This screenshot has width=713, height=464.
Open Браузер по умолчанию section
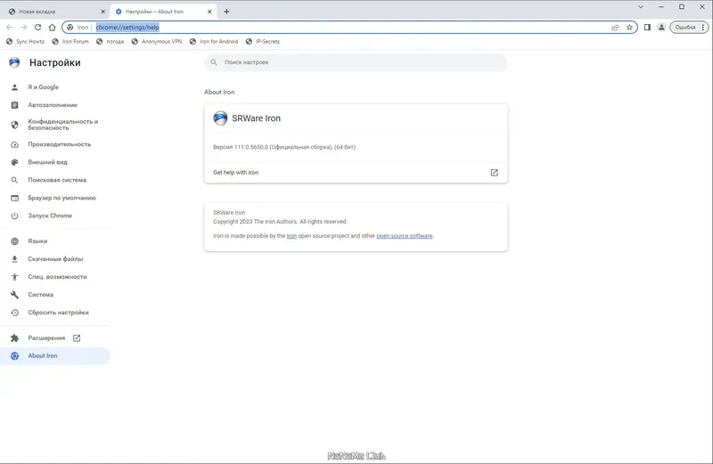(55, 198)
